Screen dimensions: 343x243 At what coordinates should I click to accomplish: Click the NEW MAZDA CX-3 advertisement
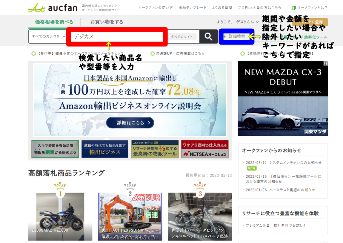(x=283, y=99)
